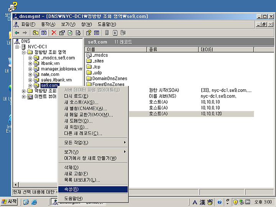The height and width of the screenshot is (207, 276).
Task: Choose 새 위임(G)... menu entry
Action: pyautogui.click(x=93, y=127)
